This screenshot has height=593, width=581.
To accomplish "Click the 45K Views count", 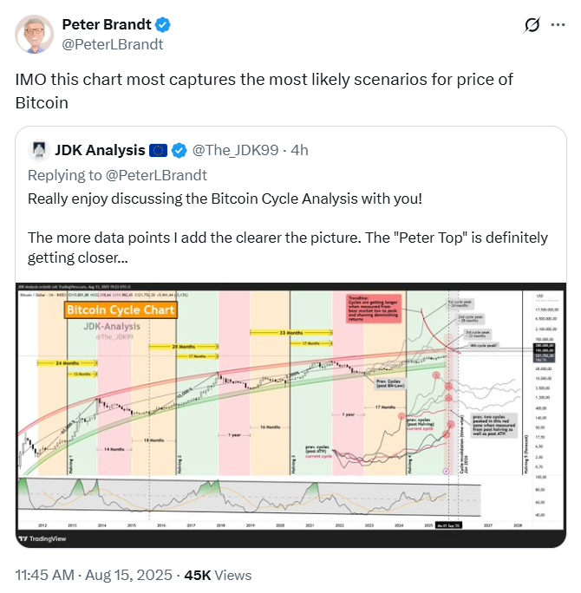I will tap(218, 575).
